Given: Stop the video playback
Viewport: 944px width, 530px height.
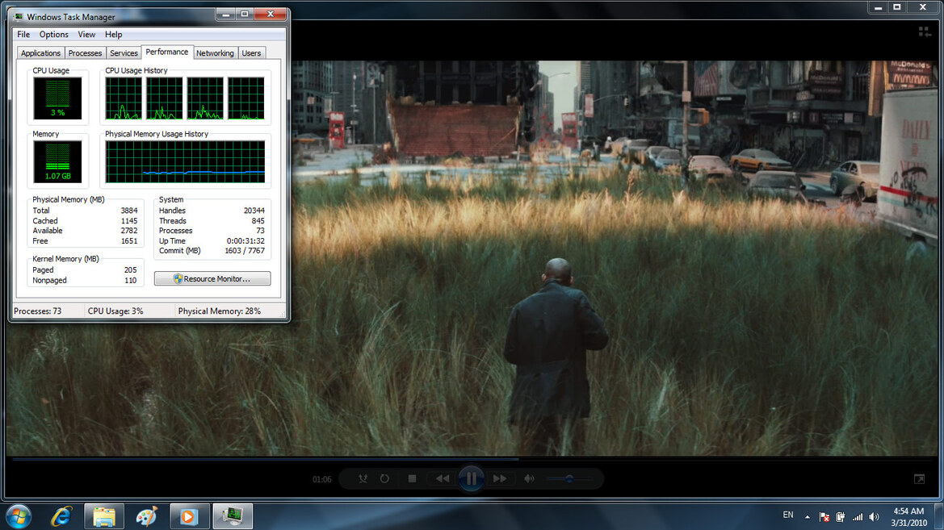Looking at the screenshot, I should [413, 479].
